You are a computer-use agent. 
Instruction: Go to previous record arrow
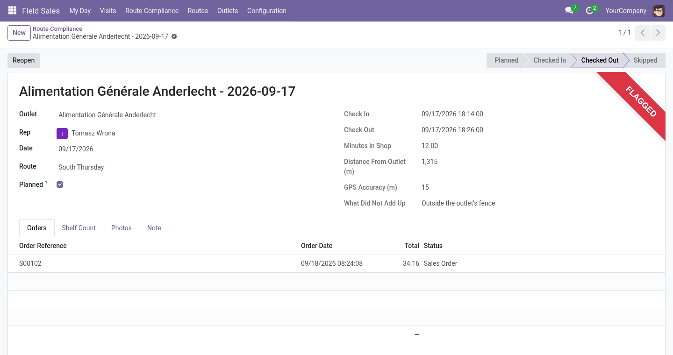pos(643,33)
